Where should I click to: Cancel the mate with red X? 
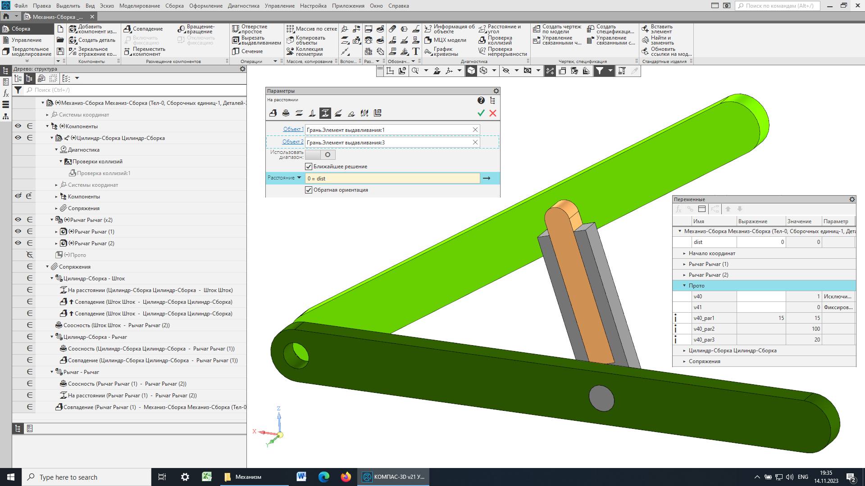click(x=493, y=113)
